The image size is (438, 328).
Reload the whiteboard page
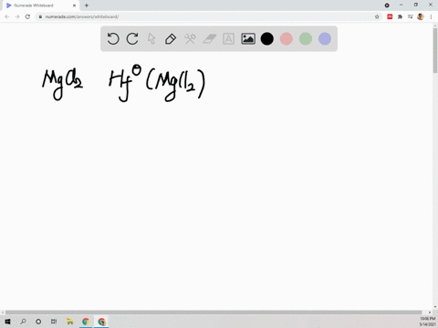tap(27, 16)
